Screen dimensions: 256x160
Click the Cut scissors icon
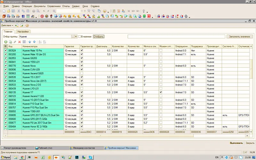click(19, 11)
